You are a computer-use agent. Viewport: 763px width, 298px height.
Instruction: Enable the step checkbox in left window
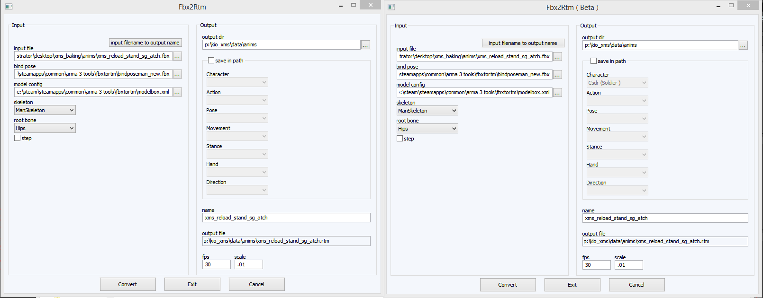(18, 138)
